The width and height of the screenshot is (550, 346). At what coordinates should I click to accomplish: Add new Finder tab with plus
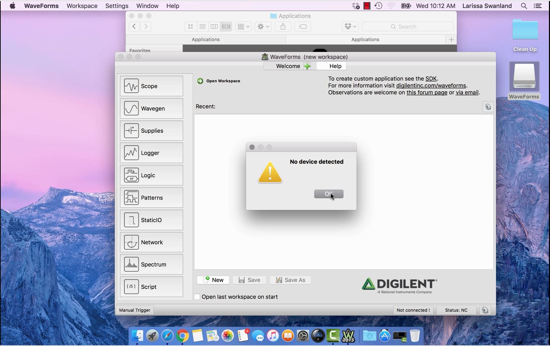point(451,40)
